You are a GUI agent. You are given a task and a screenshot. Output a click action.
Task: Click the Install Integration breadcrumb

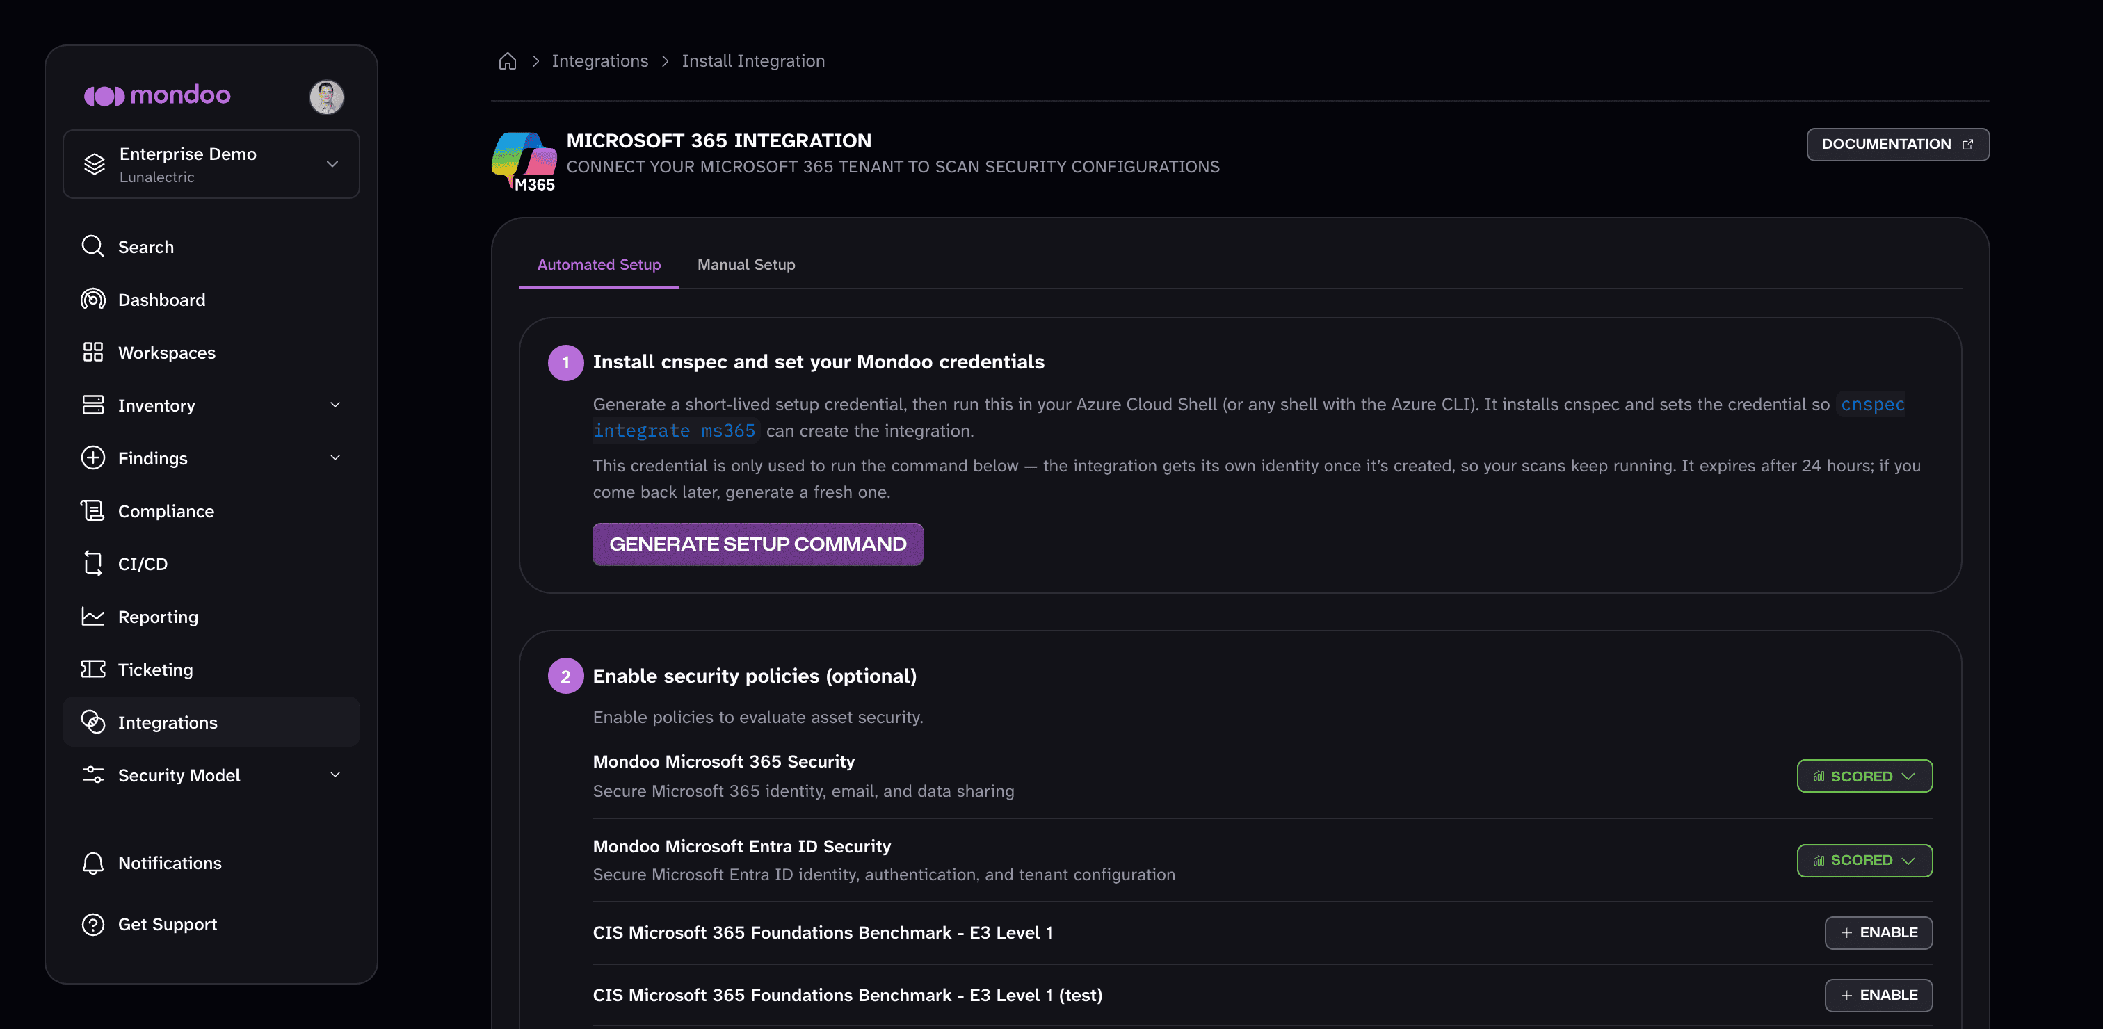pyautogui.click(x=754, y=61)
